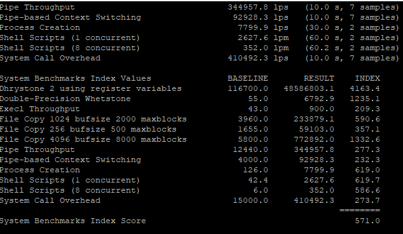Select Pipe Throughput baseline 12440.0
Image resolution: width=403 pixels, height=234 pixels.
(250, 149)
